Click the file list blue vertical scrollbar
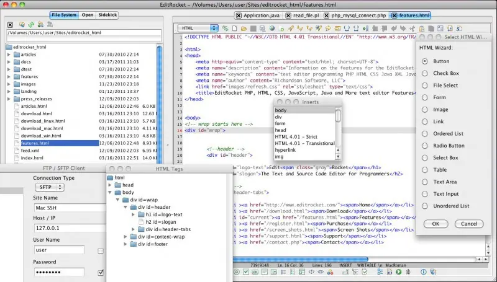The height and width of the screenshot is (282, 497). (x=160, y=104)
